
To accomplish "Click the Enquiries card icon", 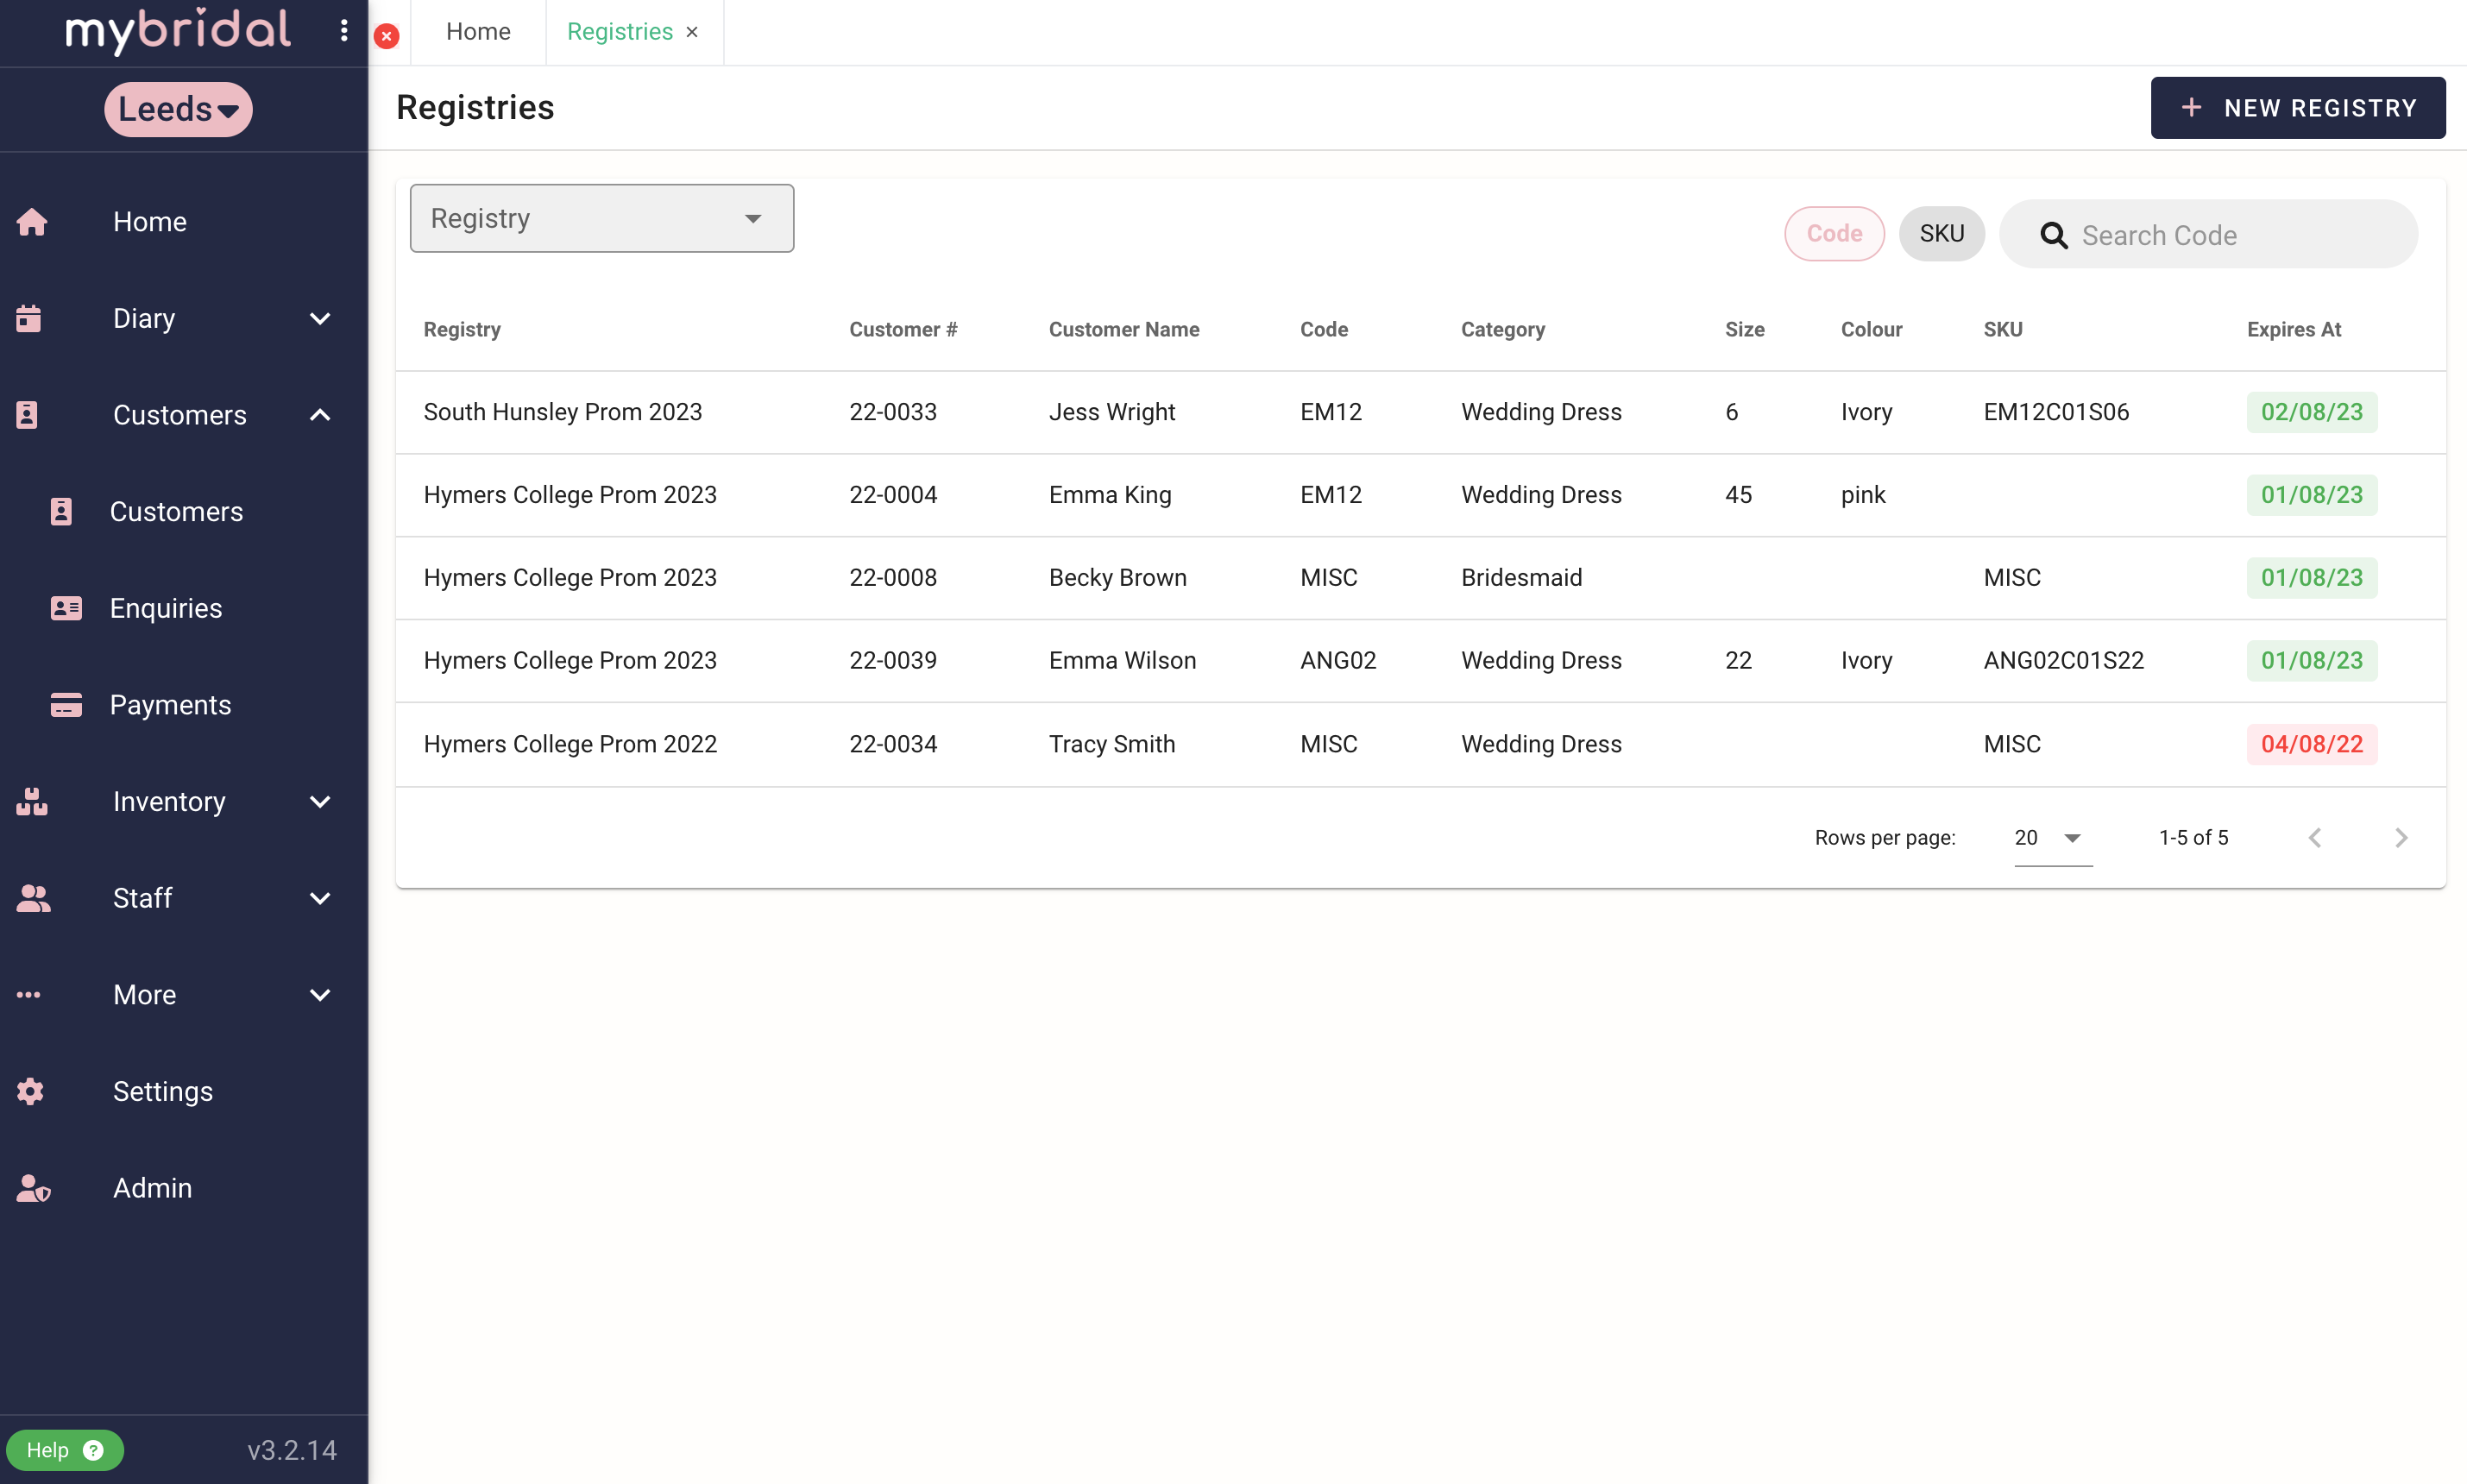I will tap(66, 608).
